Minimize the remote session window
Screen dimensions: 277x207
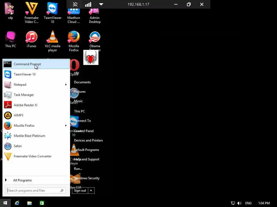tap(176, 4)
